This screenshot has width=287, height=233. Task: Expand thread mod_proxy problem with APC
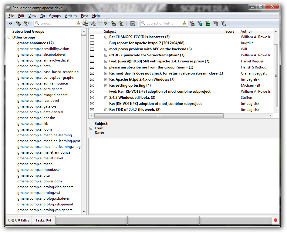[x=106, y=49]
